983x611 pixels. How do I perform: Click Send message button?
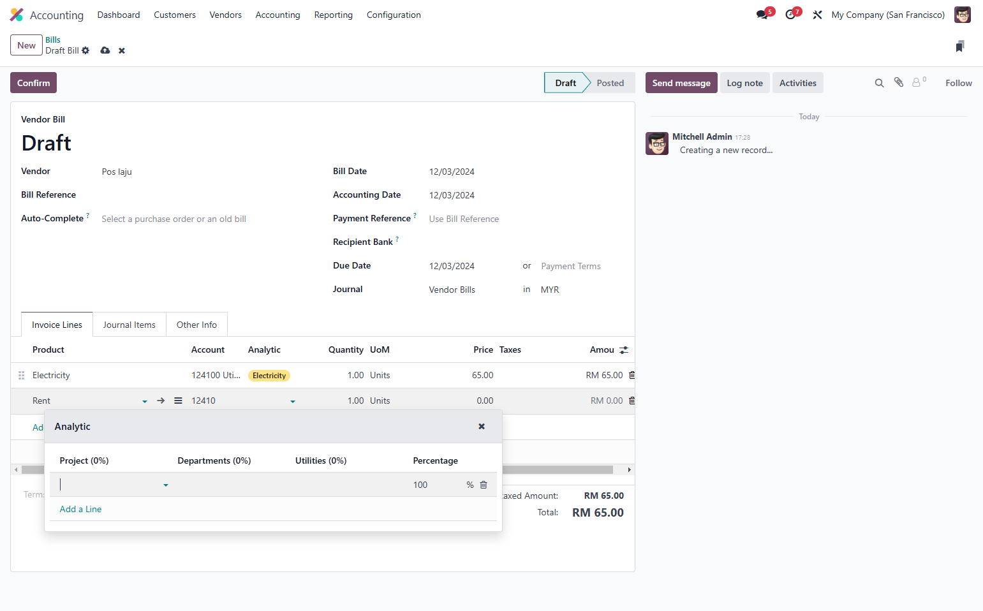point(681,83)
